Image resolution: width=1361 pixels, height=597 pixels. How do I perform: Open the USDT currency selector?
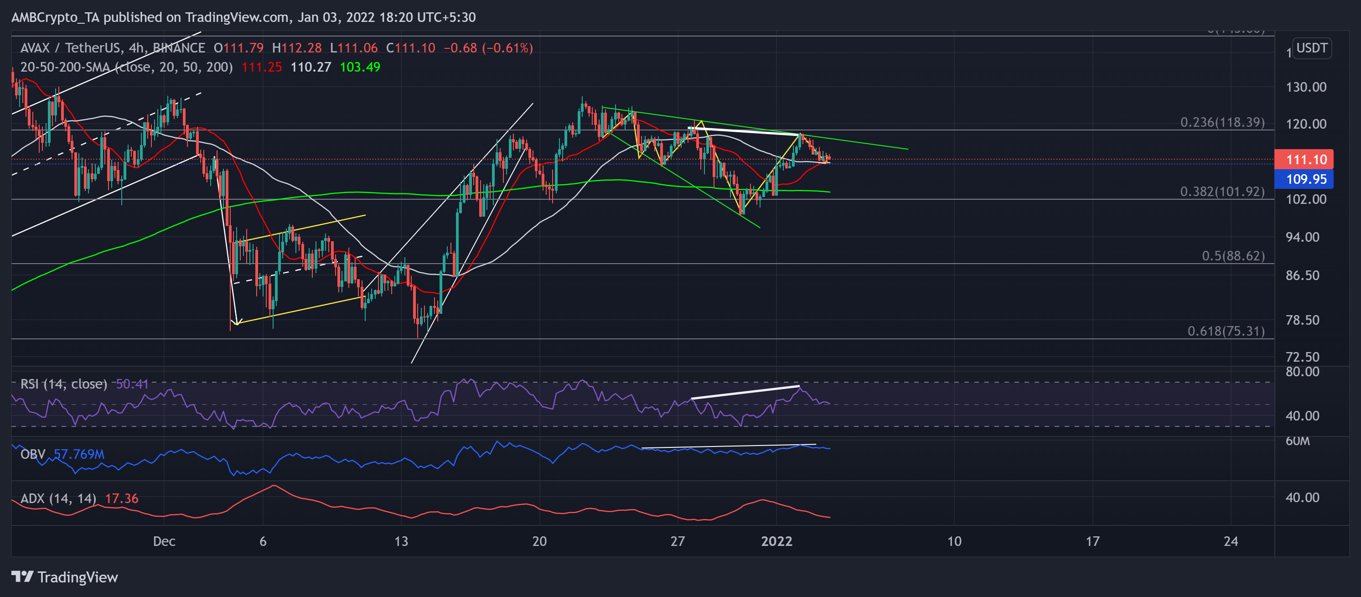pyautogui.click(x=1311, y=48)
